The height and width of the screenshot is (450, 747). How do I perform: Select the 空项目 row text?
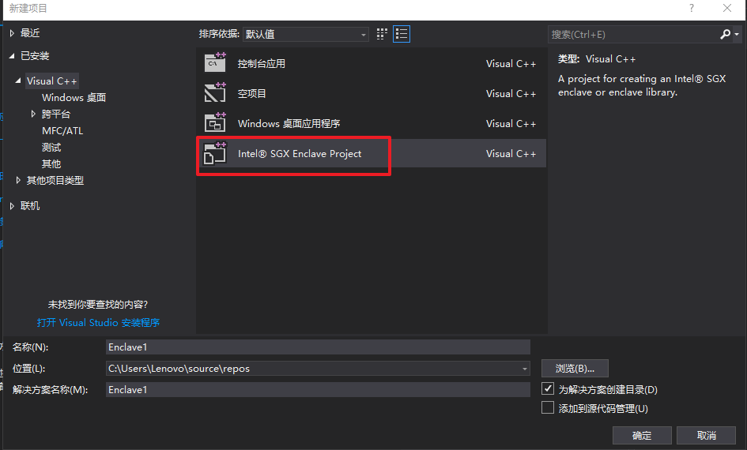pos(252,94)
